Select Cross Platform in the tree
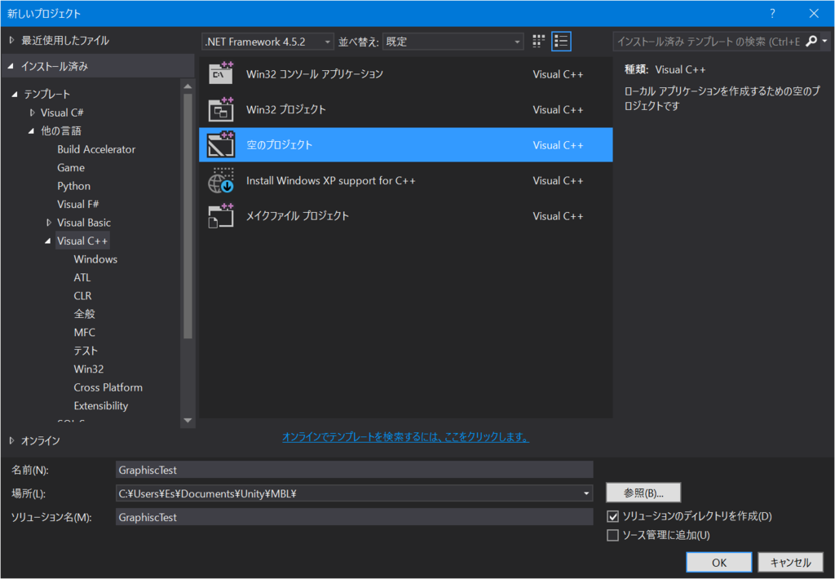This screenshot has width=835, height=579. [108, 387]
